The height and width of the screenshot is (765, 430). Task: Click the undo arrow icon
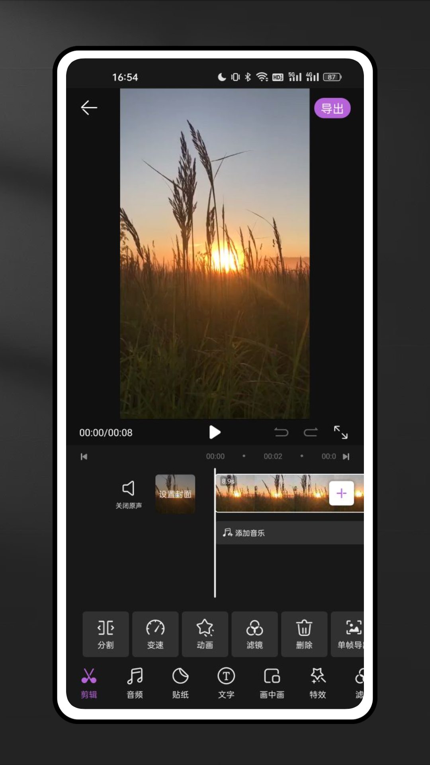pos(281,432)
